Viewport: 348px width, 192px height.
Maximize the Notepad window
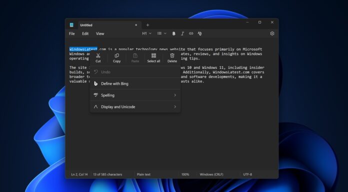259,22
